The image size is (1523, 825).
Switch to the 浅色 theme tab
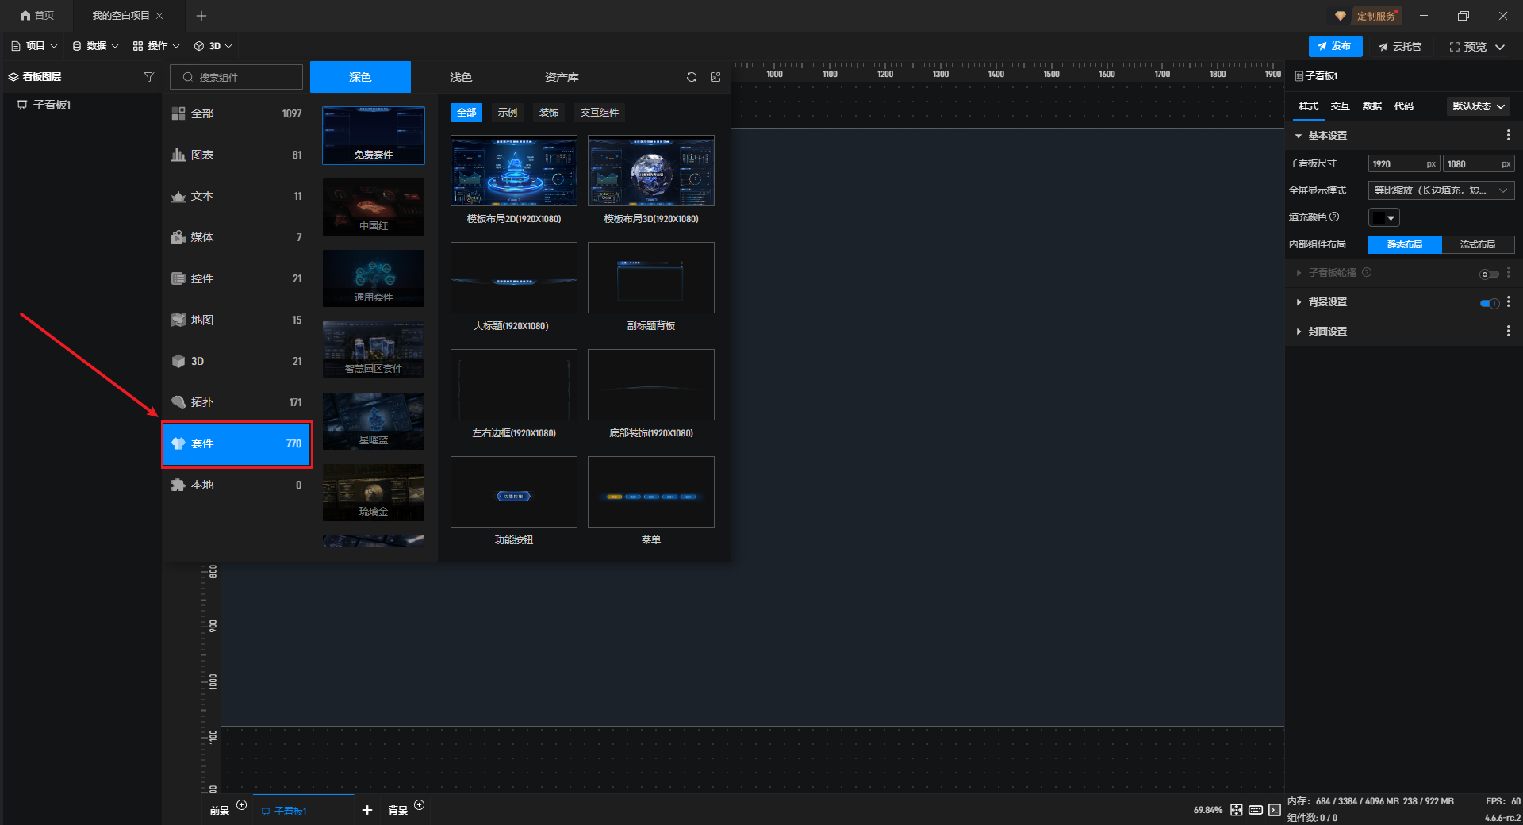point(461,77)
